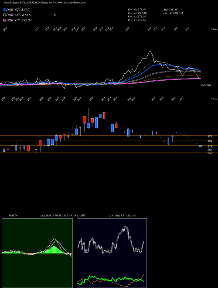Click the 259 level label on candlestick chart

pos(210,153)
